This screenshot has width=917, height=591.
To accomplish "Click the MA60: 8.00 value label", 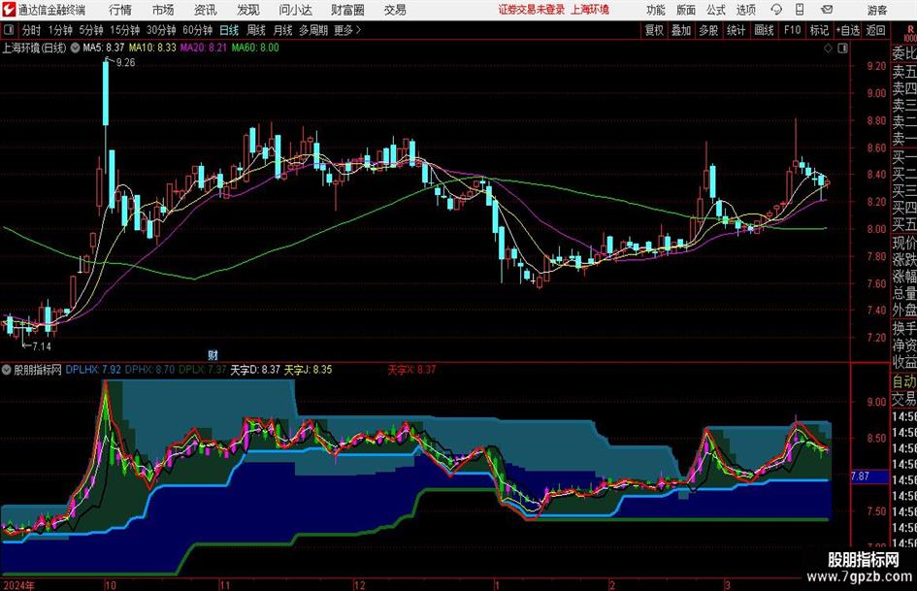I will (255, 48).
